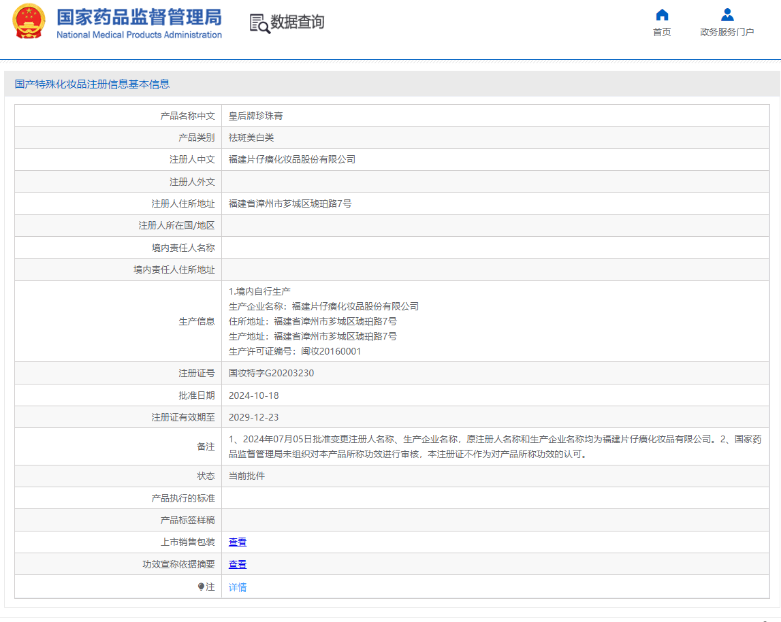Viewport: 781px width, 622px height.
Task: Click the National Medical Products Administration subtitle
Action: tap(139, 35)
